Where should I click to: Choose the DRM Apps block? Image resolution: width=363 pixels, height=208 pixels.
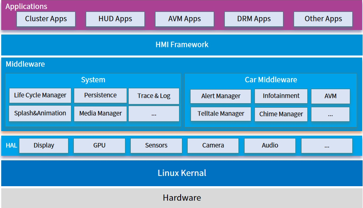(x=254, y=19)
